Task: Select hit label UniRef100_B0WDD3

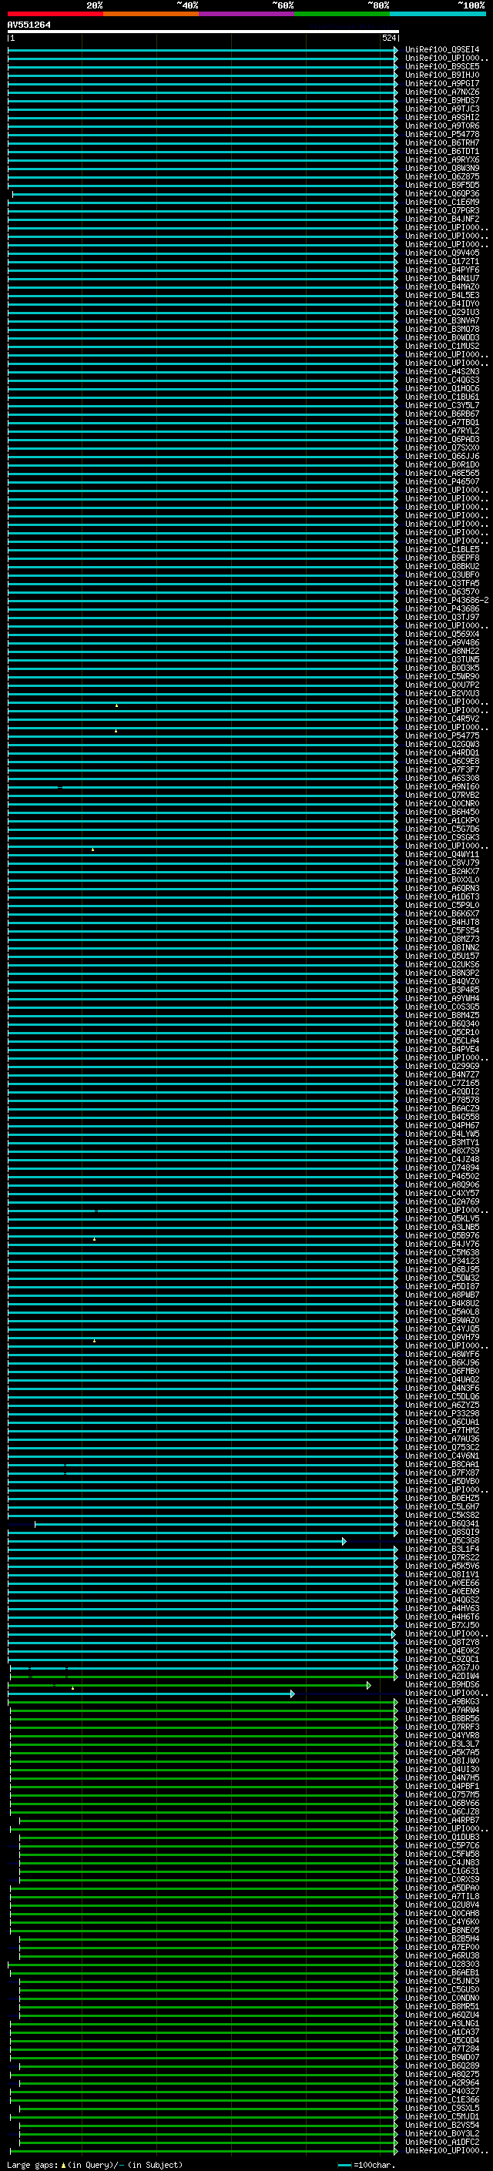Action: pos(442,338)
